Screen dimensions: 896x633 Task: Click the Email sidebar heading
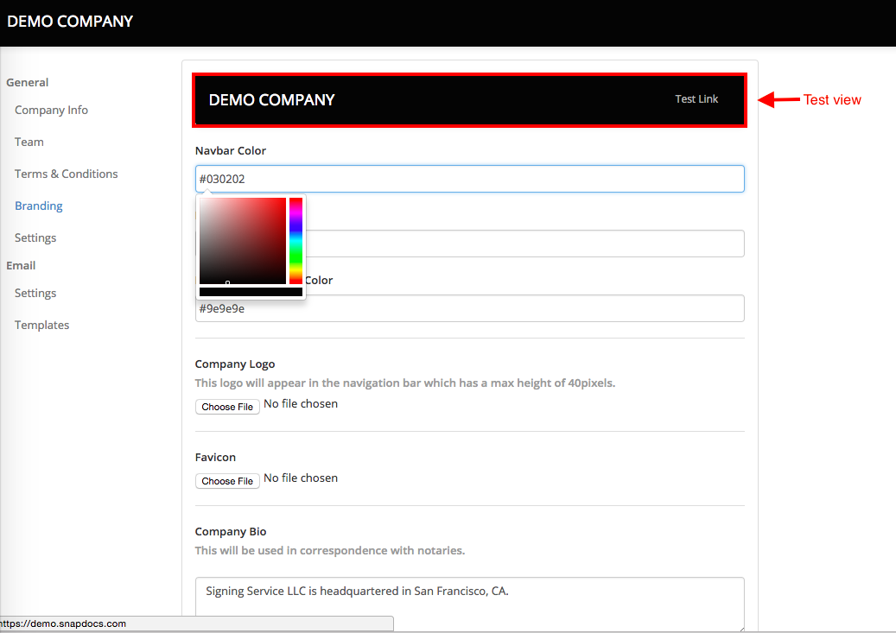click(21, 266)
